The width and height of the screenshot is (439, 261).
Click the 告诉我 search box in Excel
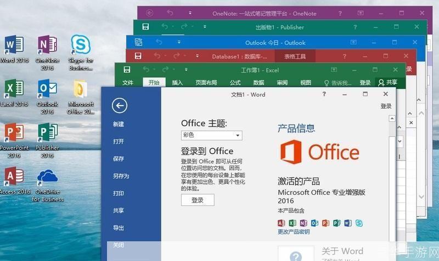pyautogui.click(x=337, y=83)
